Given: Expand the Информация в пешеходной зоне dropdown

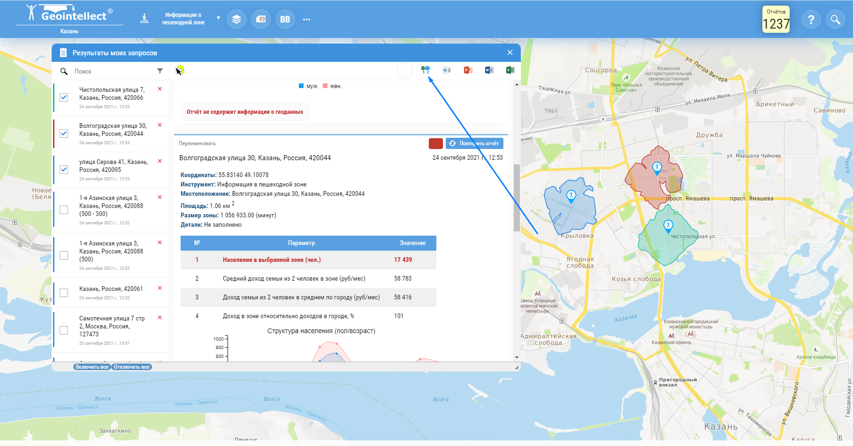Looking at the screenshot, I should [218, 18].
